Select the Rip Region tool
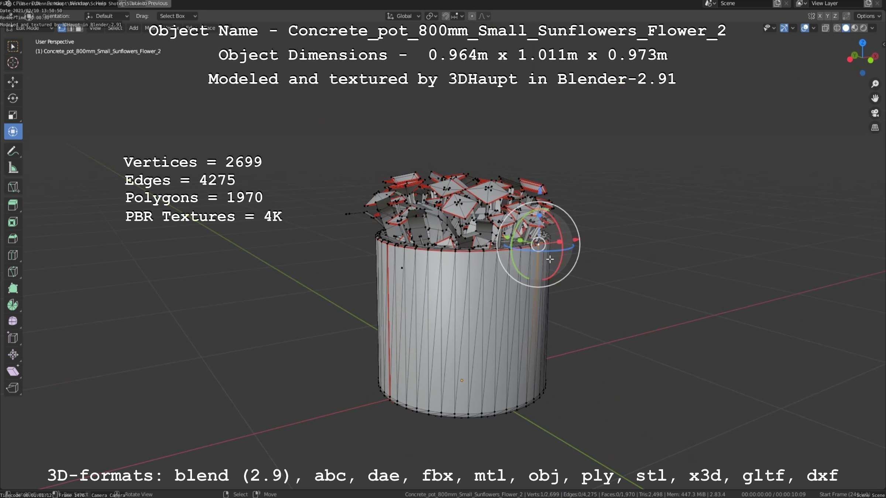This screenshot has height=498, width=886. [13, 388]
